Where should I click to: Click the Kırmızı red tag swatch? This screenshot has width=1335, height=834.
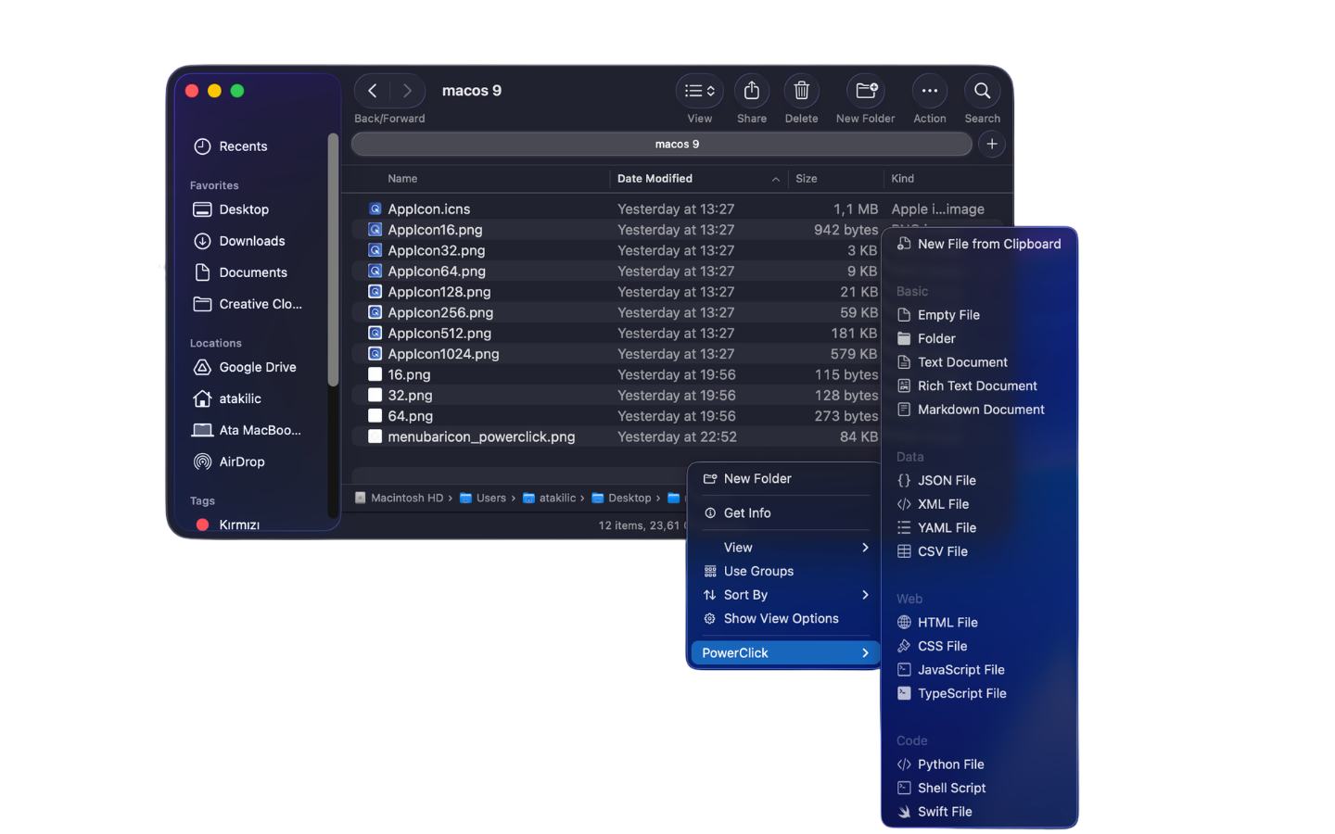(x=203, y=524)
